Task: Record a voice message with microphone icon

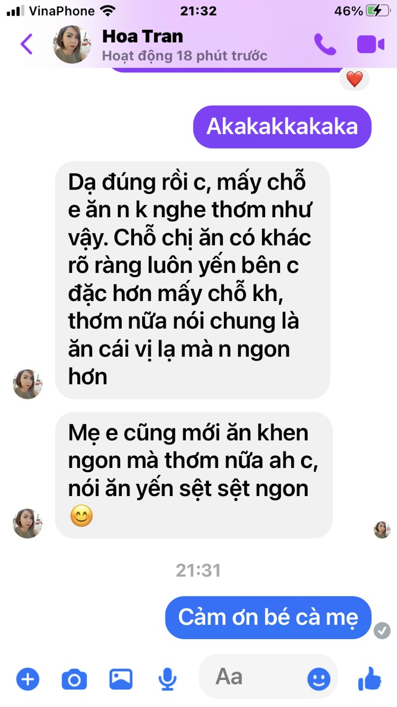Action: click(168, 679)
